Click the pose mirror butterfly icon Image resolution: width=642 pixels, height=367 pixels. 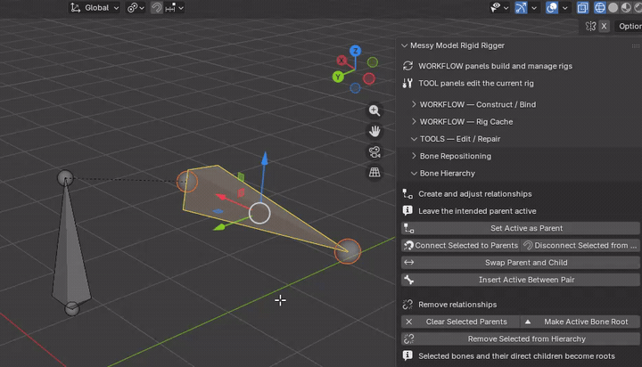[590, 26]
